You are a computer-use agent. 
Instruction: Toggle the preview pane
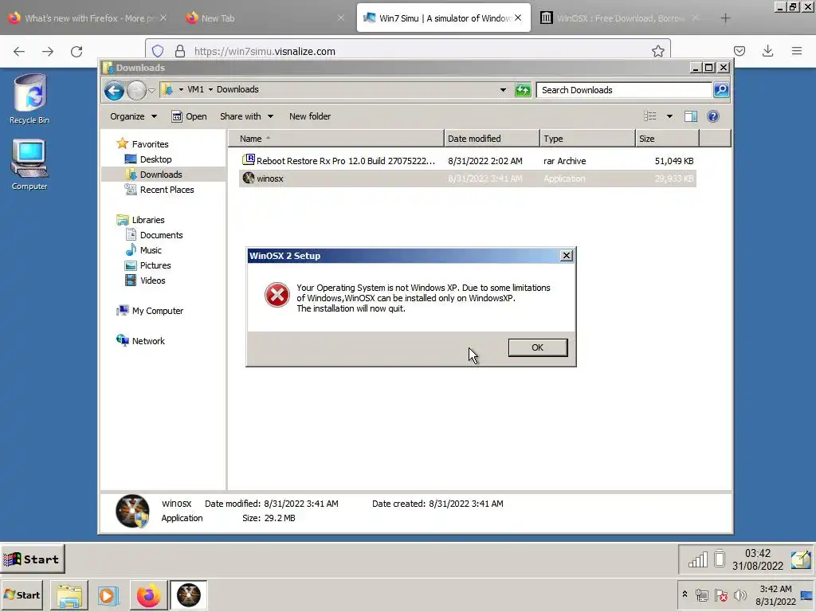tap(691, 116)
